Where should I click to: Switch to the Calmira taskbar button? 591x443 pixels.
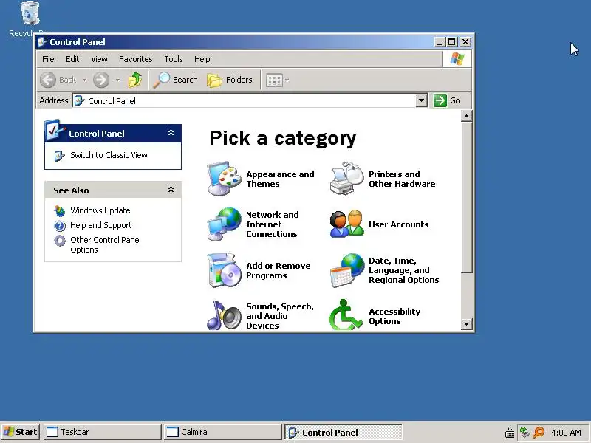[x=223, y=432]
